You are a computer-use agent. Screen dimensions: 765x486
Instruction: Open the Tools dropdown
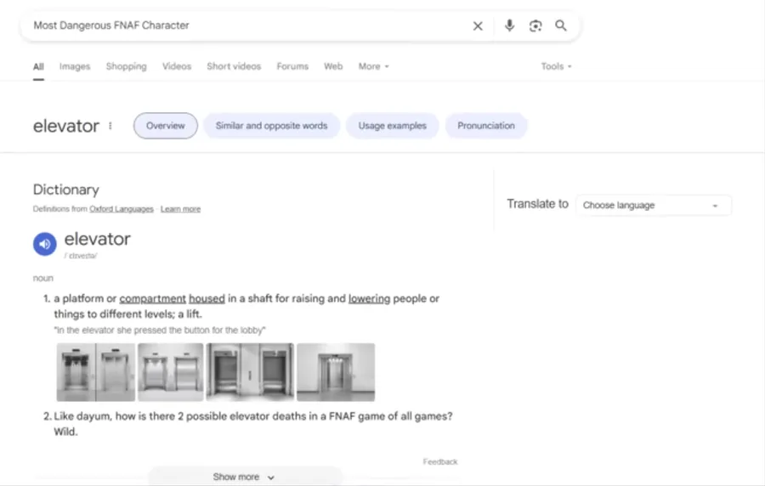click(x=556, y=66)
